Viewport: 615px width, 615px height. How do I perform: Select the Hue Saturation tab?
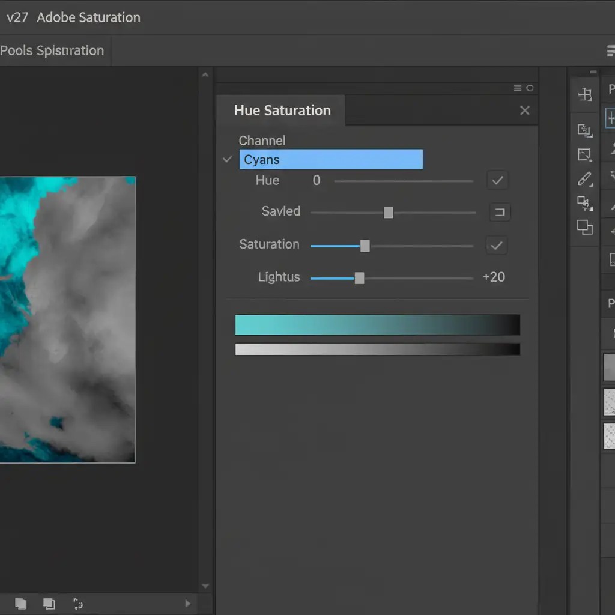282,111
